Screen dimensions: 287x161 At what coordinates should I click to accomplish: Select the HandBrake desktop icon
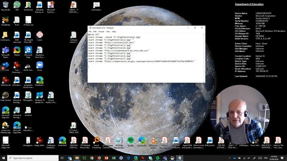tap(5, 21)
